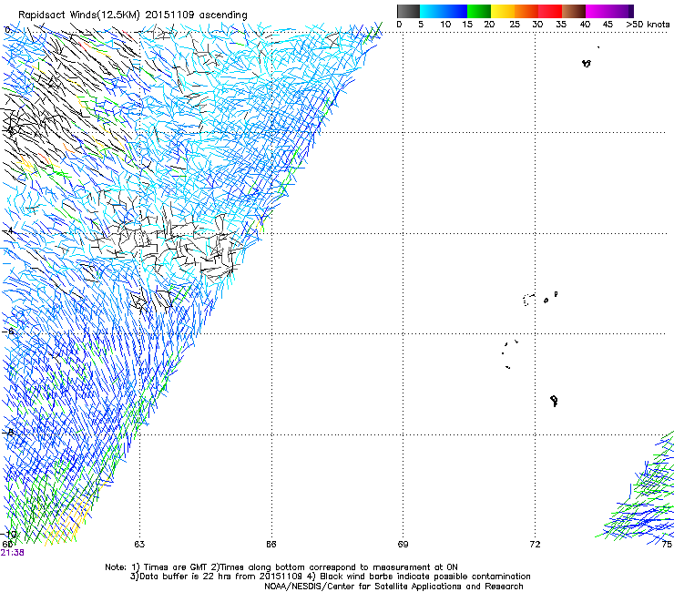This screenshot has height=592, width=674.
Task: Click the dotted-outline atoll west of 72 longitude
Action: (528, 300)
